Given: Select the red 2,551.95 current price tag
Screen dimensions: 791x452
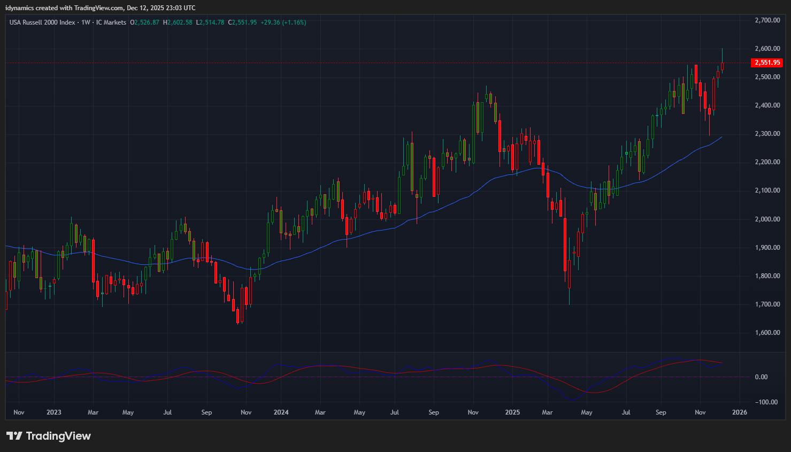Looking at the screenshot, I should [767, 63].
